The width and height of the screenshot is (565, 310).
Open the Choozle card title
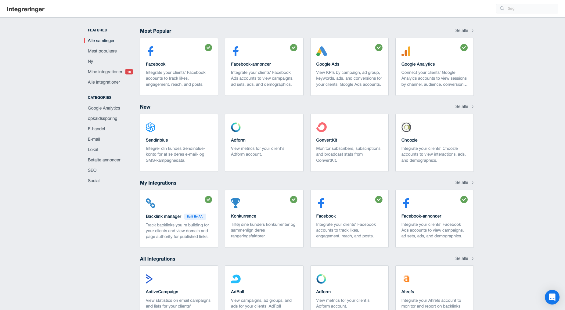pos(409,140)
